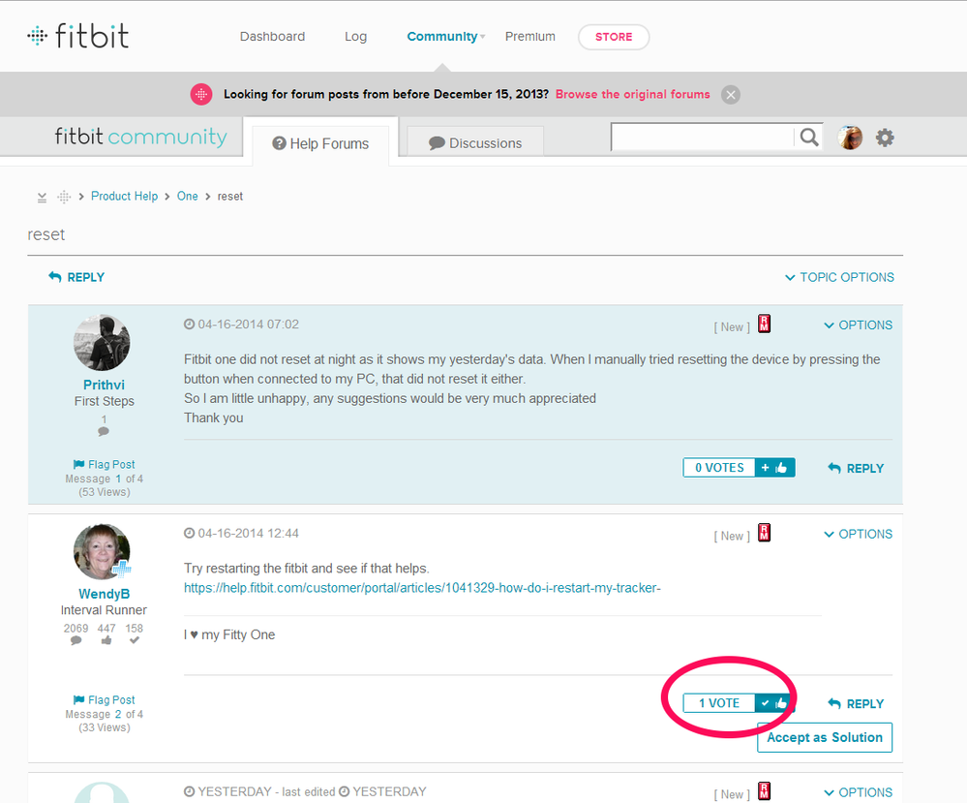Reply to Prithvi's post

(x=856, y=469)
